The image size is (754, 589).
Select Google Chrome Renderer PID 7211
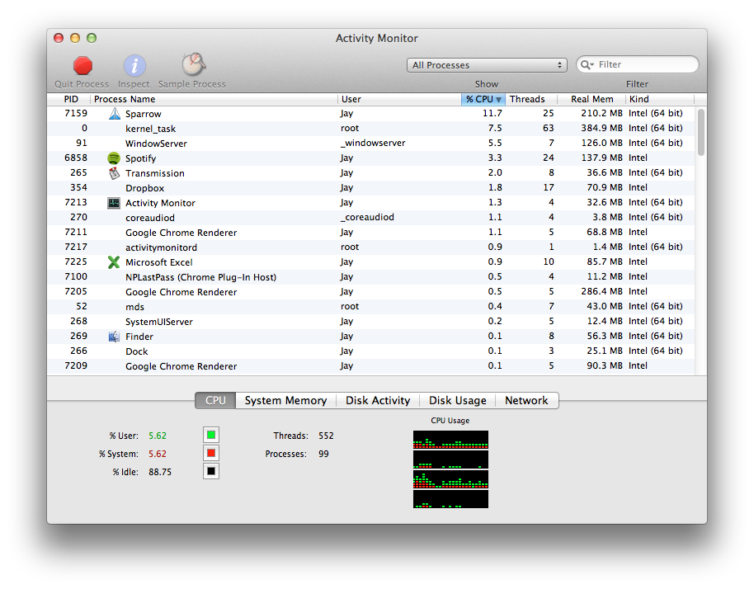371,233
